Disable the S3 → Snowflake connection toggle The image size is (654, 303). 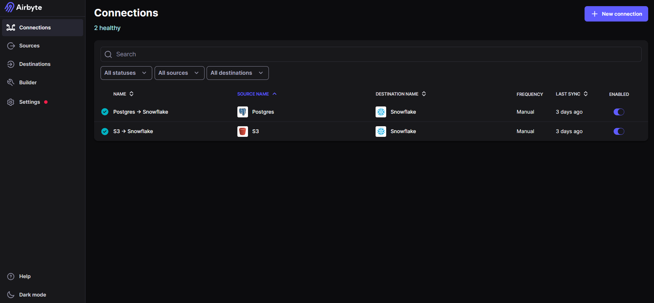(619, 131)
